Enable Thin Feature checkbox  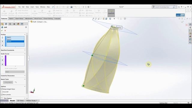(x=2, y=98)
